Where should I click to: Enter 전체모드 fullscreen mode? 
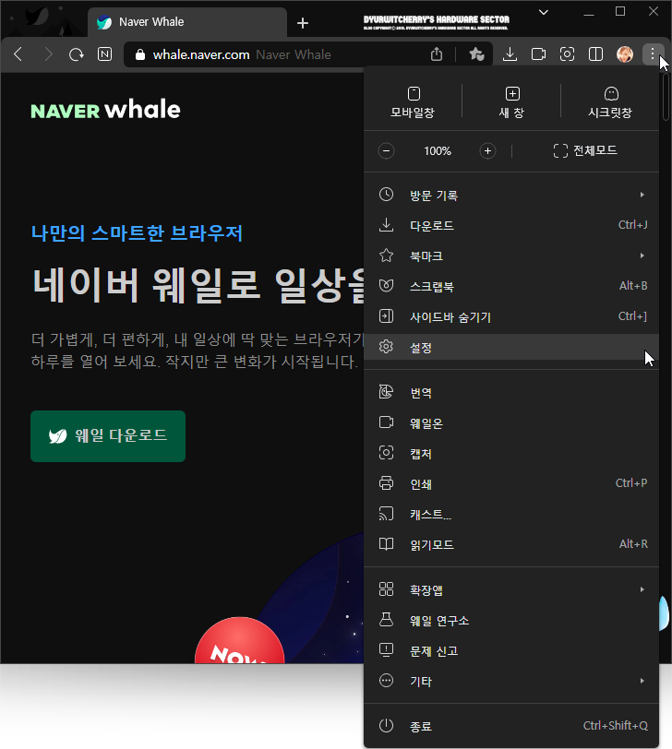tap(585, 151)
